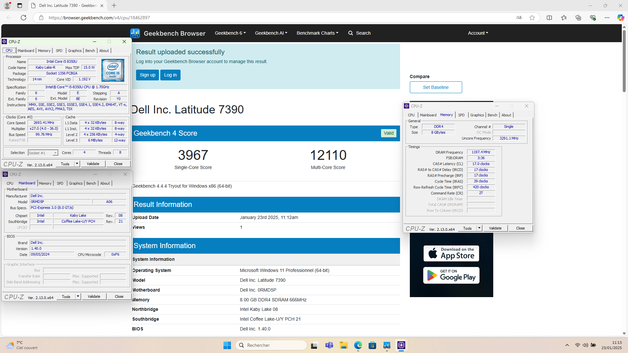Select CPU tab in CPU-Z Mainboard window
Image resolution: width=628 pixels, height=353 pixels.
10,183
